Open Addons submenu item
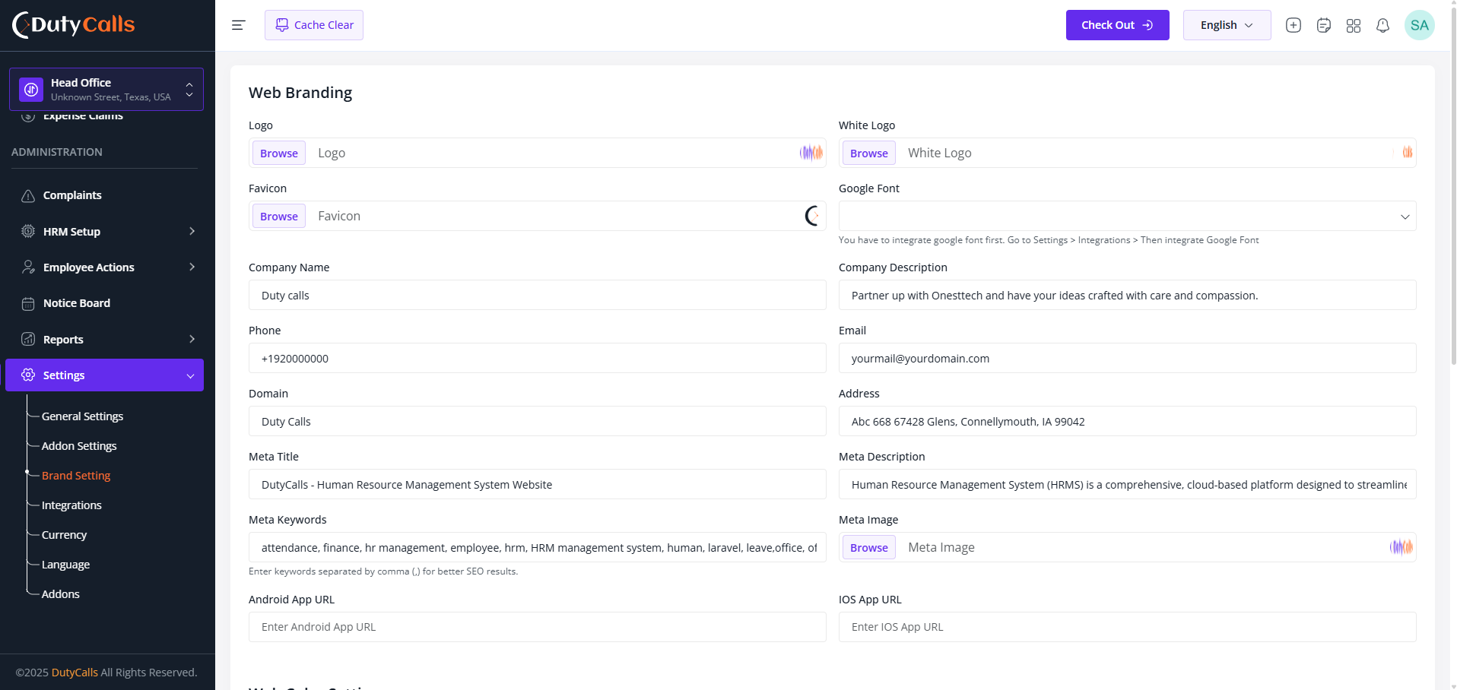 (61, 594)
